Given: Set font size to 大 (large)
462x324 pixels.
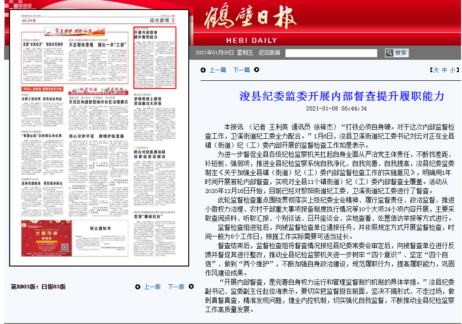Looking at the screenshot, I should pos(435,70).
